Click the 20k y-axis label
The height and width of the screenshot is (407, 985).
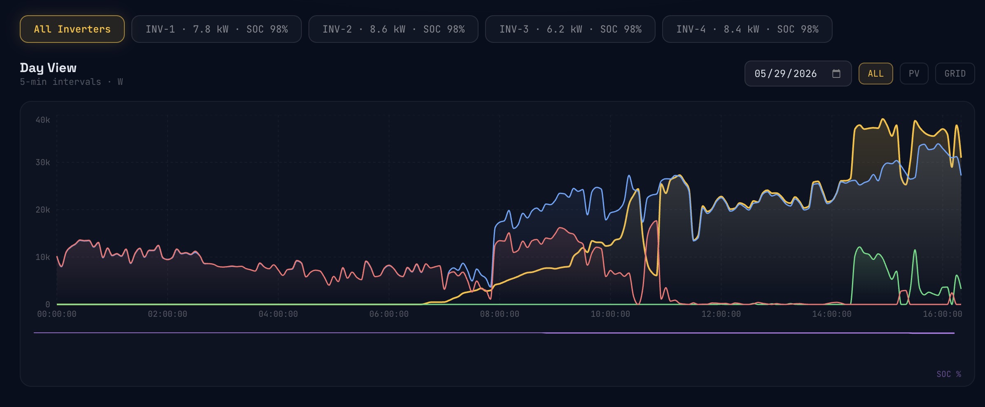(x=43, y=210)
